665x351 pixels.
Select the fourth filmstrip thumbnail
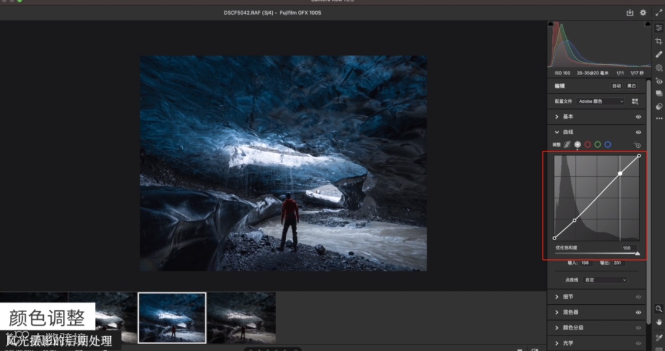click(x=241, y=318)
